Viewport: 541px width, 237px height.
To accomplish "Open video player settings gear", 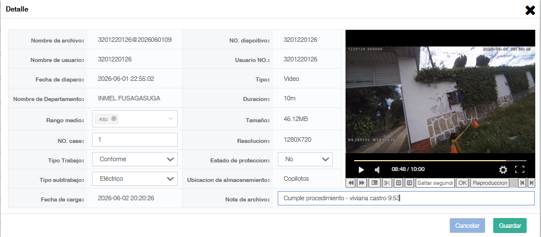I will click(x=503, y=169).
